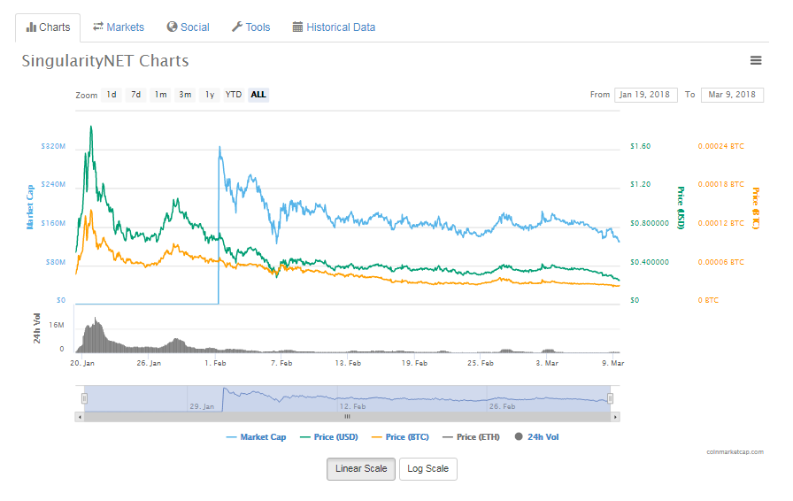Select the Charts tab

coord(48,27)
